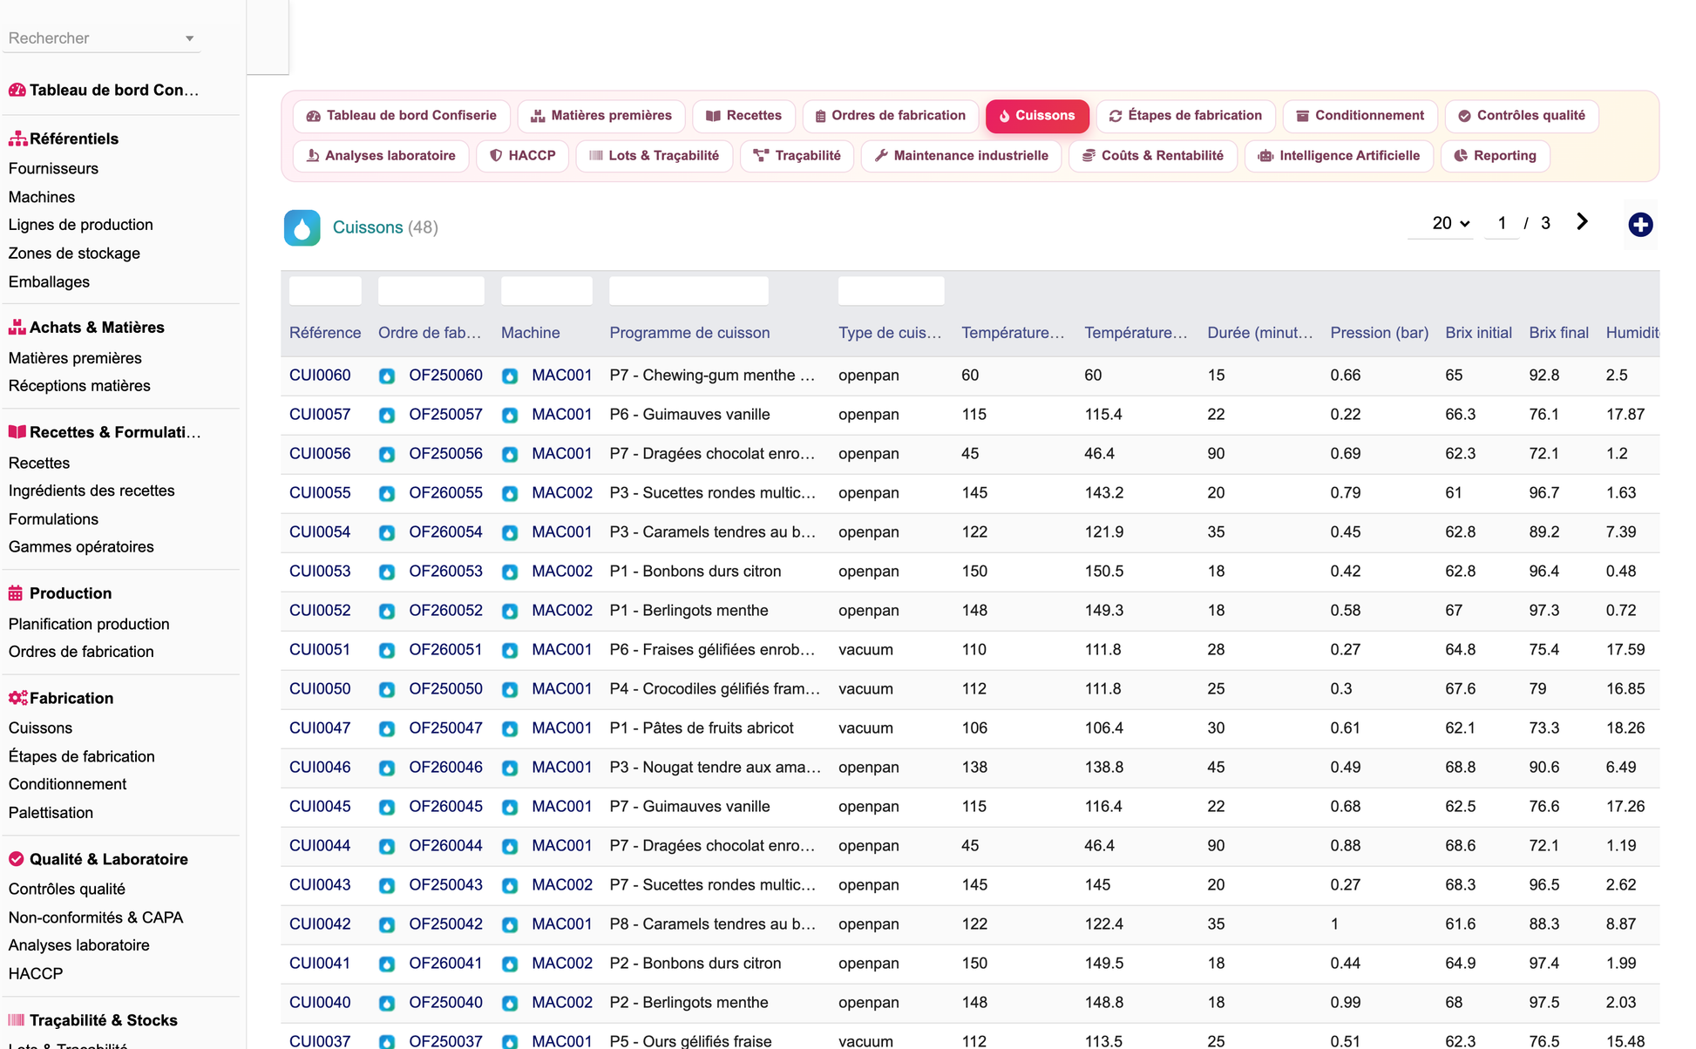Open the HACCP tab
1696x1049 pixels.
coord(523,156)
